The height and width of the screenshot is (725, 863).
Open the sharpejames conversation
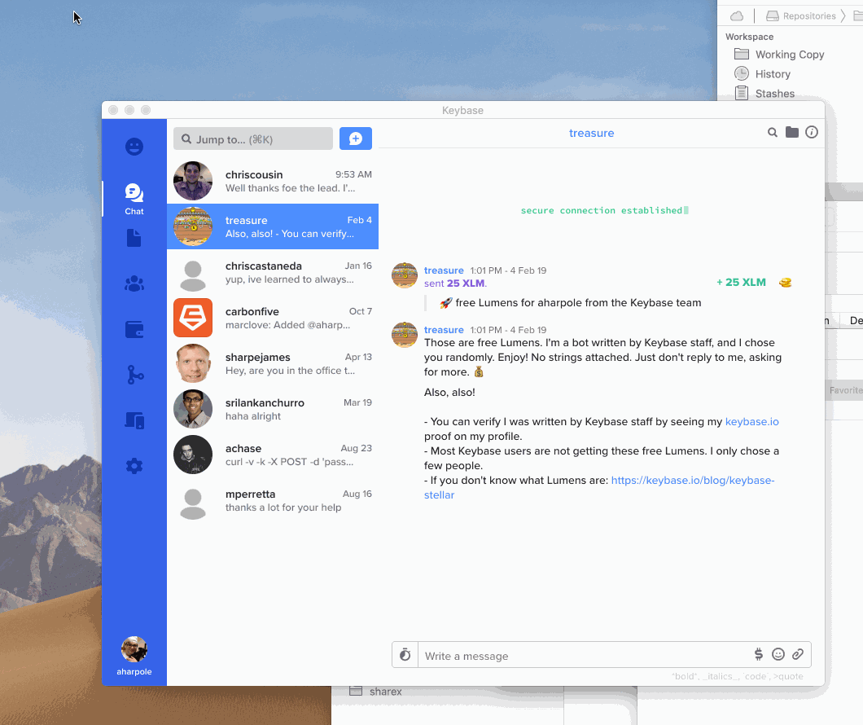273,363
